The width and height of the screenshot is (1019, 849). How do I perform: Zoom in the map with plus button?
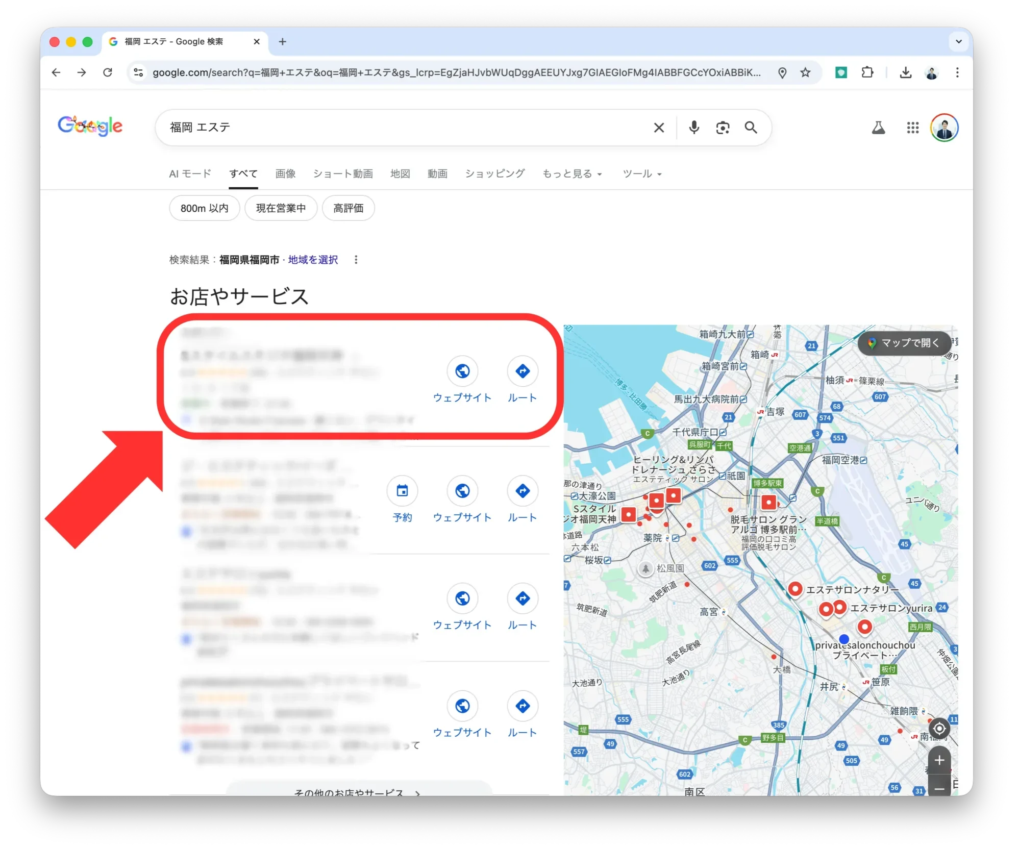[939, 760]
